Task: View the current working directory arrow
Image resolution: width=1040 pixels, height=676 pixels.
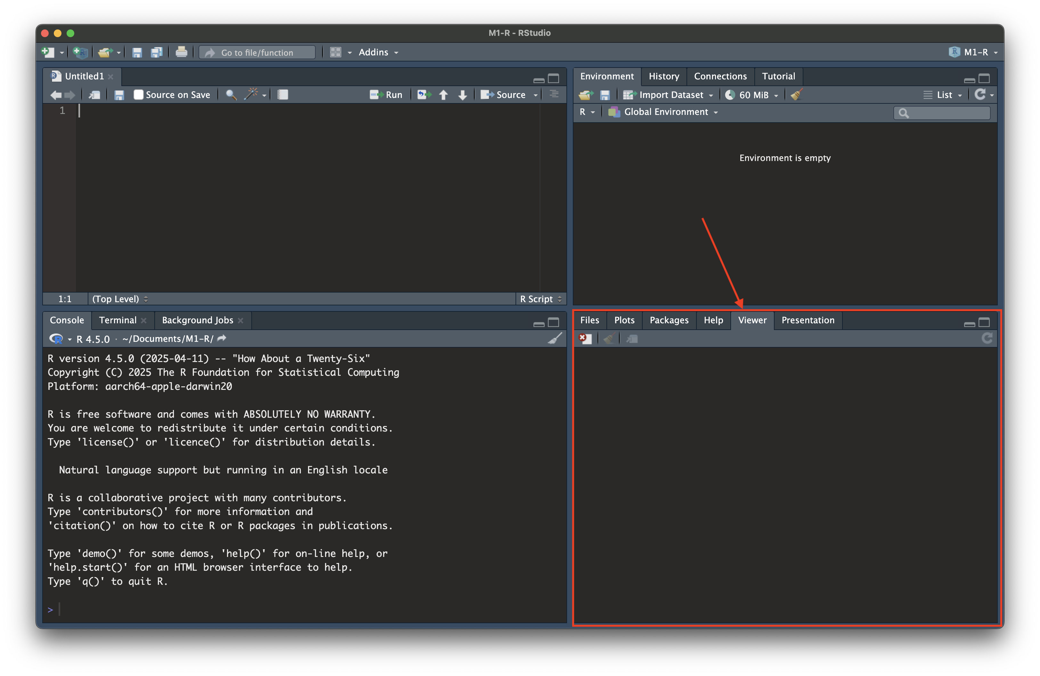Action: click(x=222, y=338)
